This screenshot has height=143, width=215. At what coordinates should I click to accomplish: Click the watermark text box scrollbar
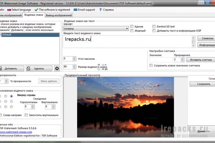click(193, 41)
